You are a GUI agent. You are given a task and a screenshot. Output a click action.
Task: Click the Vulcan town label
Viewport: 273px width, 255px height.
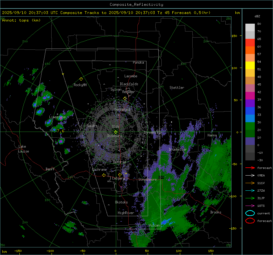(154, 225)
